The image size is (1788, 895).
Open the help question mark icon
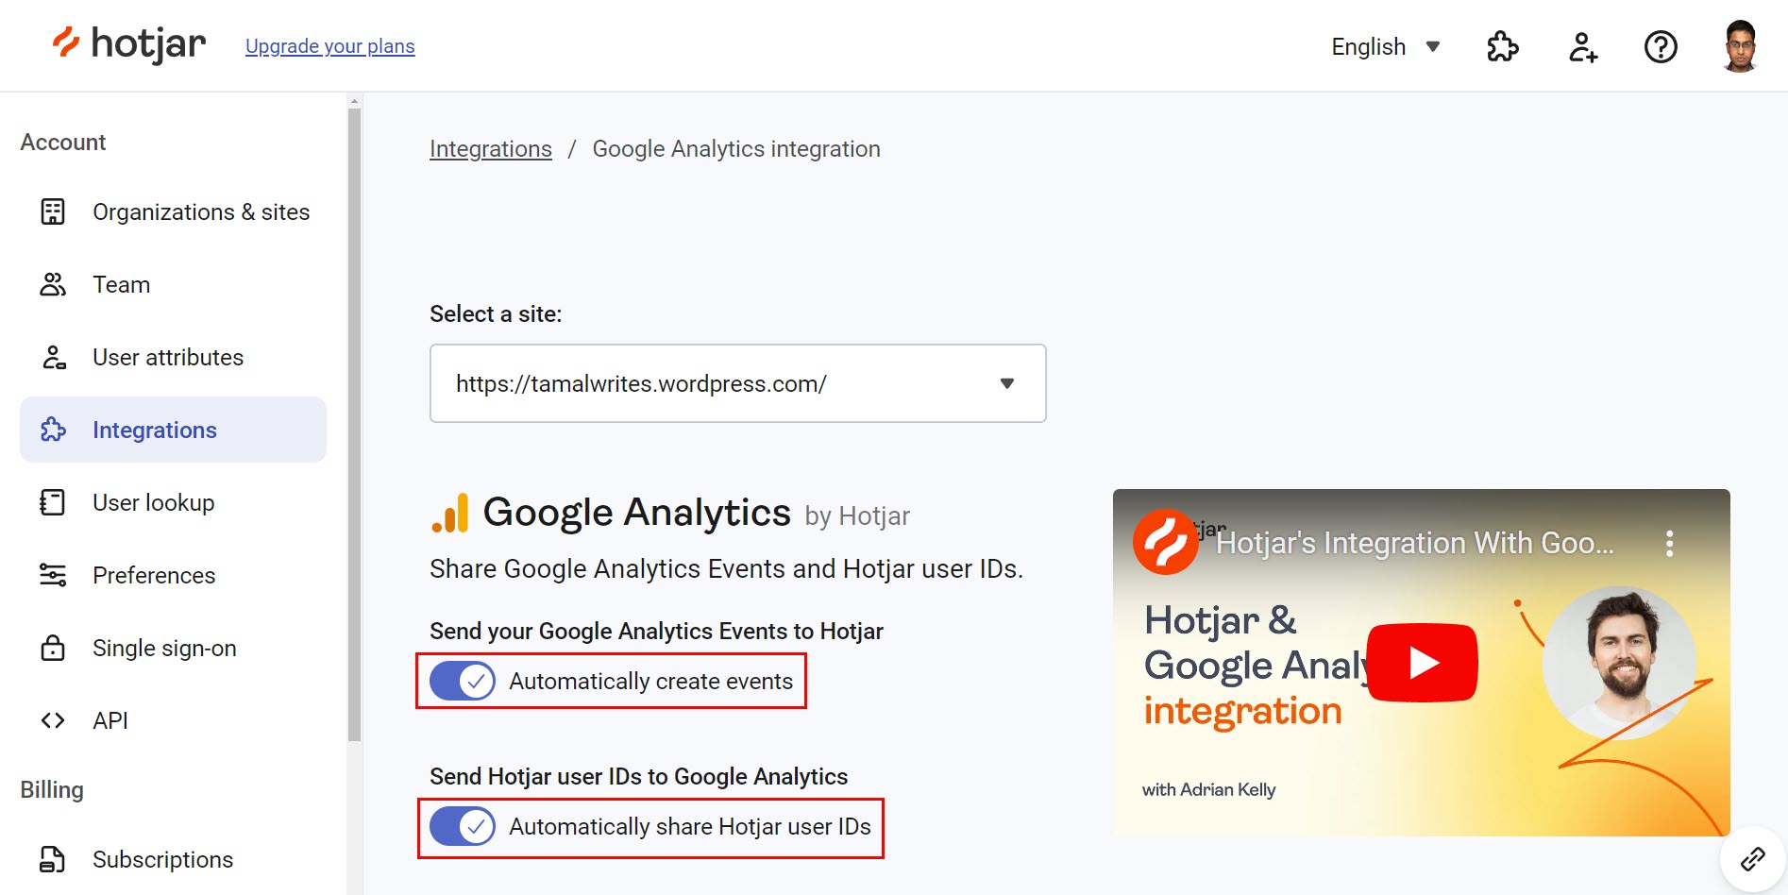click(x=1661, y=46)
